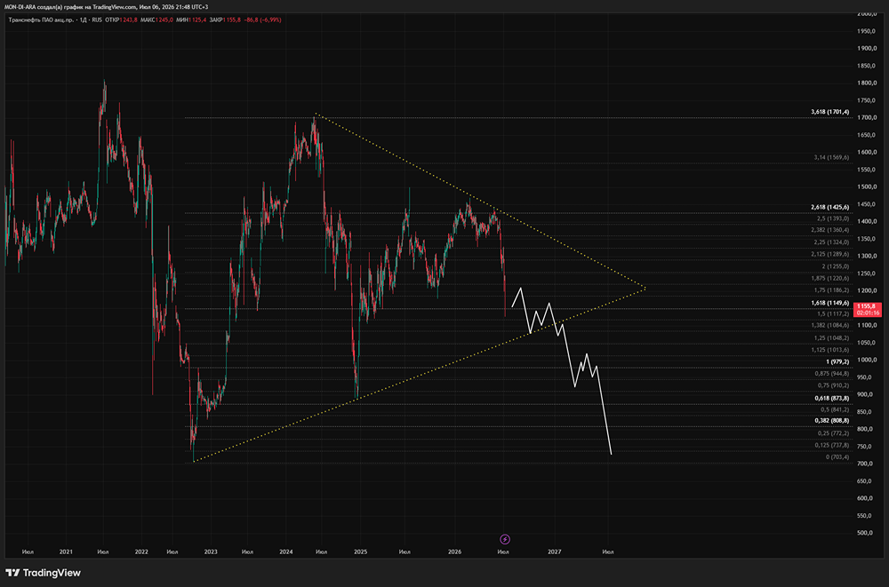Click the TradingView.com text in header
The height and width of the screenshot is (587, 889).
(116, 7)
